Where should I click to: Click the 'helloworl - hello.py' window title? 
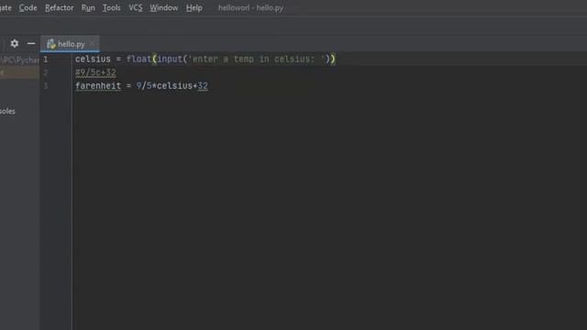(250, 7)
